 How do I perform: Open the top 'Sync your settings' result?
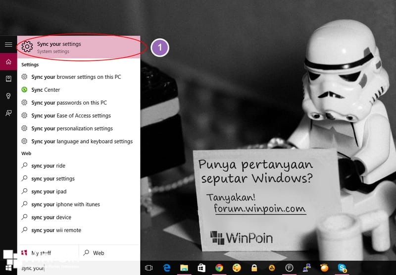(79, 48)
